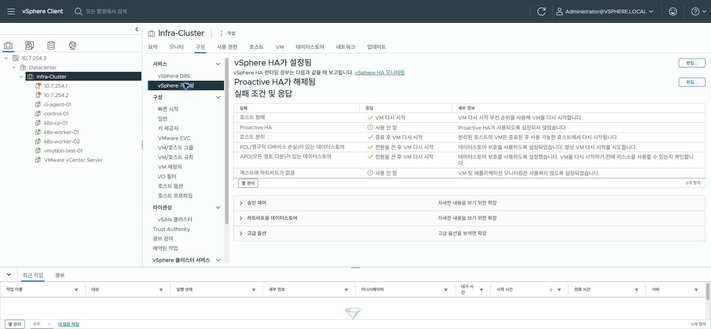Click the control-01 VM icon
This screenshot has width=711, height=329.
click(x=38, y=114)
